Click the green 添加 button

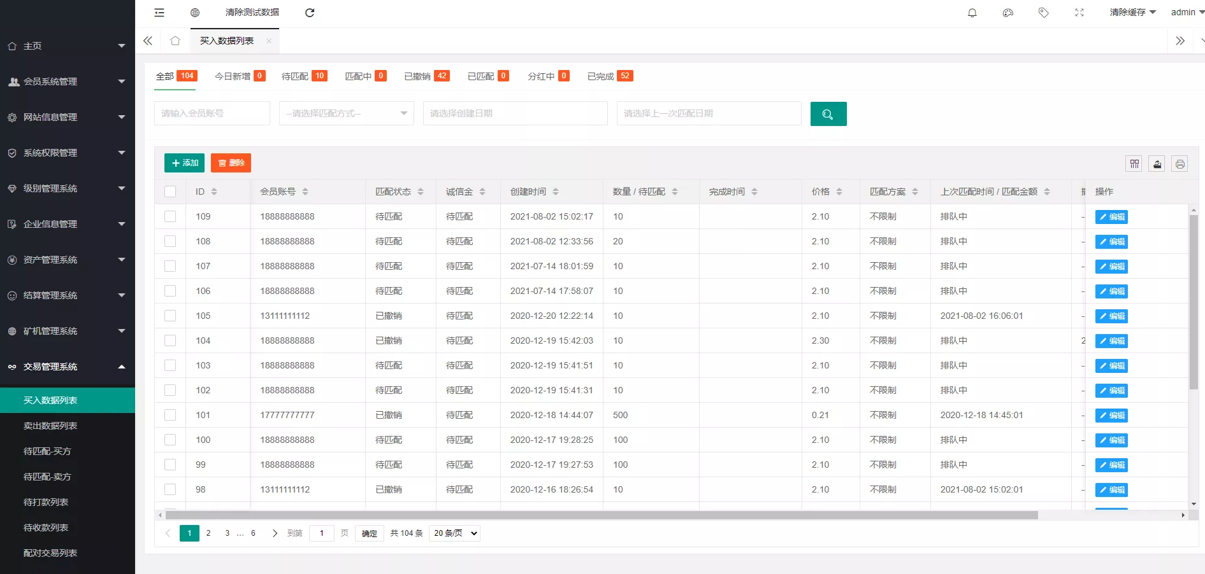click(x=184, y=163)
